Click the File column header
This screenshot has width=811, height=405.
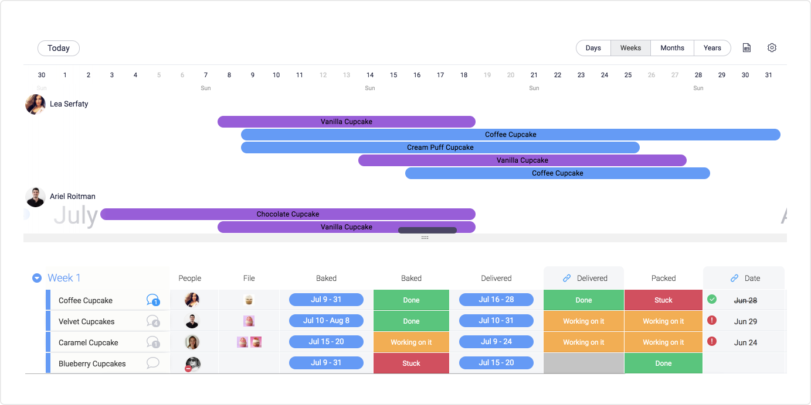pyautogui.click(x=249, y=279)
